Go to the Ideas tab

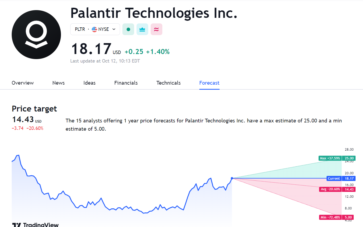pos(89,83)
